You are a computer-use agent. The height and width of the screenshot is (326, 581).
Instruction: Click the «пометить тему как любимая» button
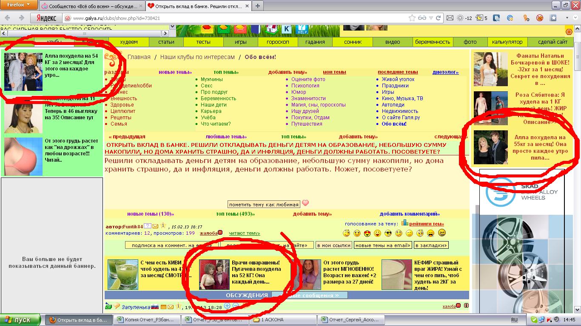coord(264,204)
